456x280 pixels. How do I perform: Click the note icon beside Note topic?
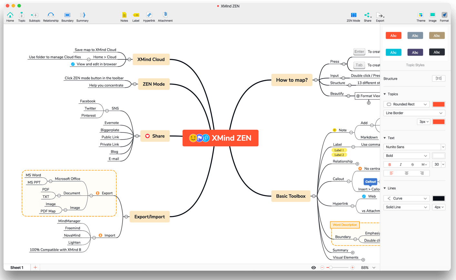pyautogui.click(x=334, y=130)
